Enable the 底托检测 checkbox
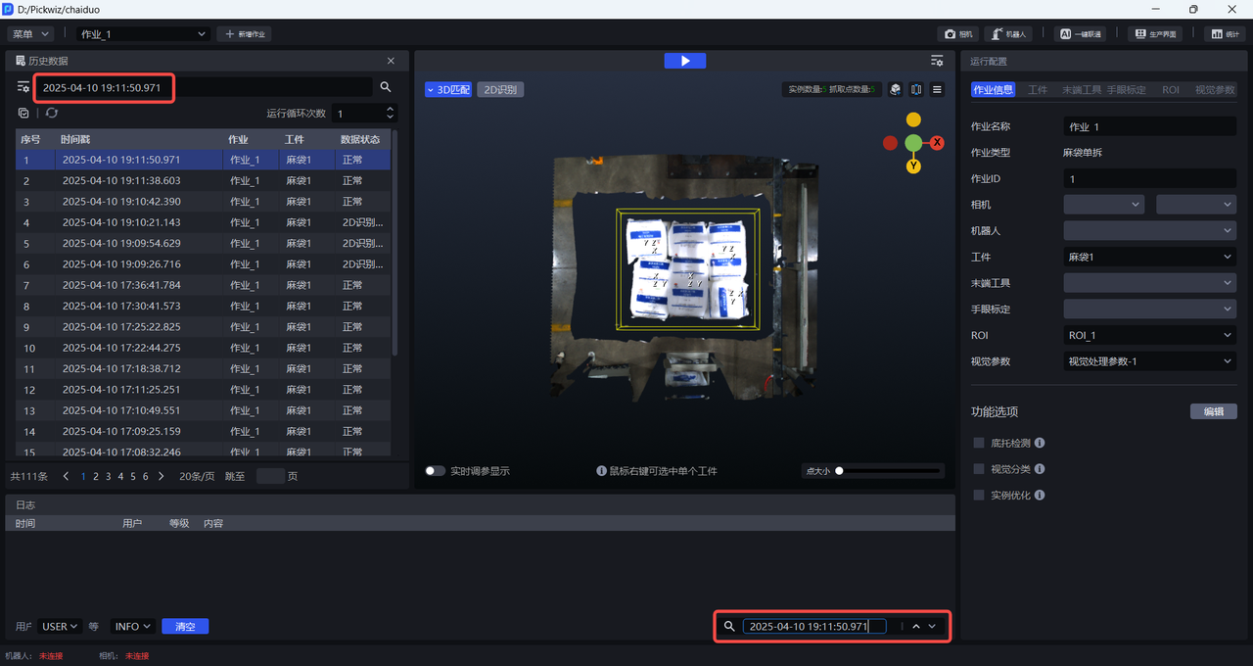Image resolution: width=1253 pixels, height=666 pixels. (x=979, y=443)
